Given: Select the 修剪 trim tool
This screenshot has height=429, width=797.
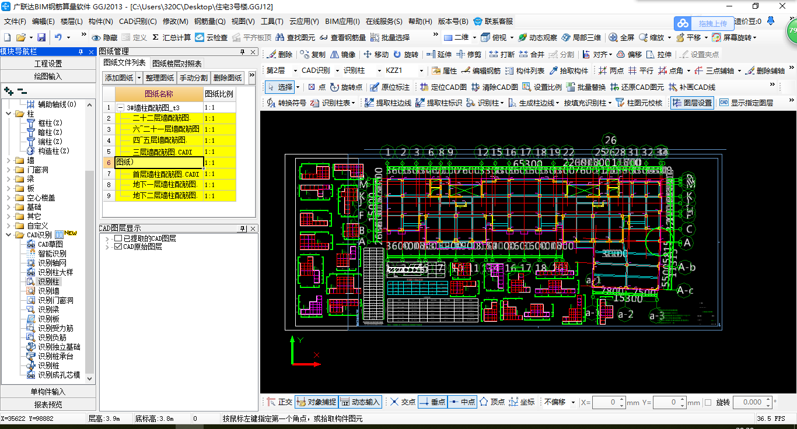Looking at the screenshot, I should pyautogui.click(x=469, y=54).
